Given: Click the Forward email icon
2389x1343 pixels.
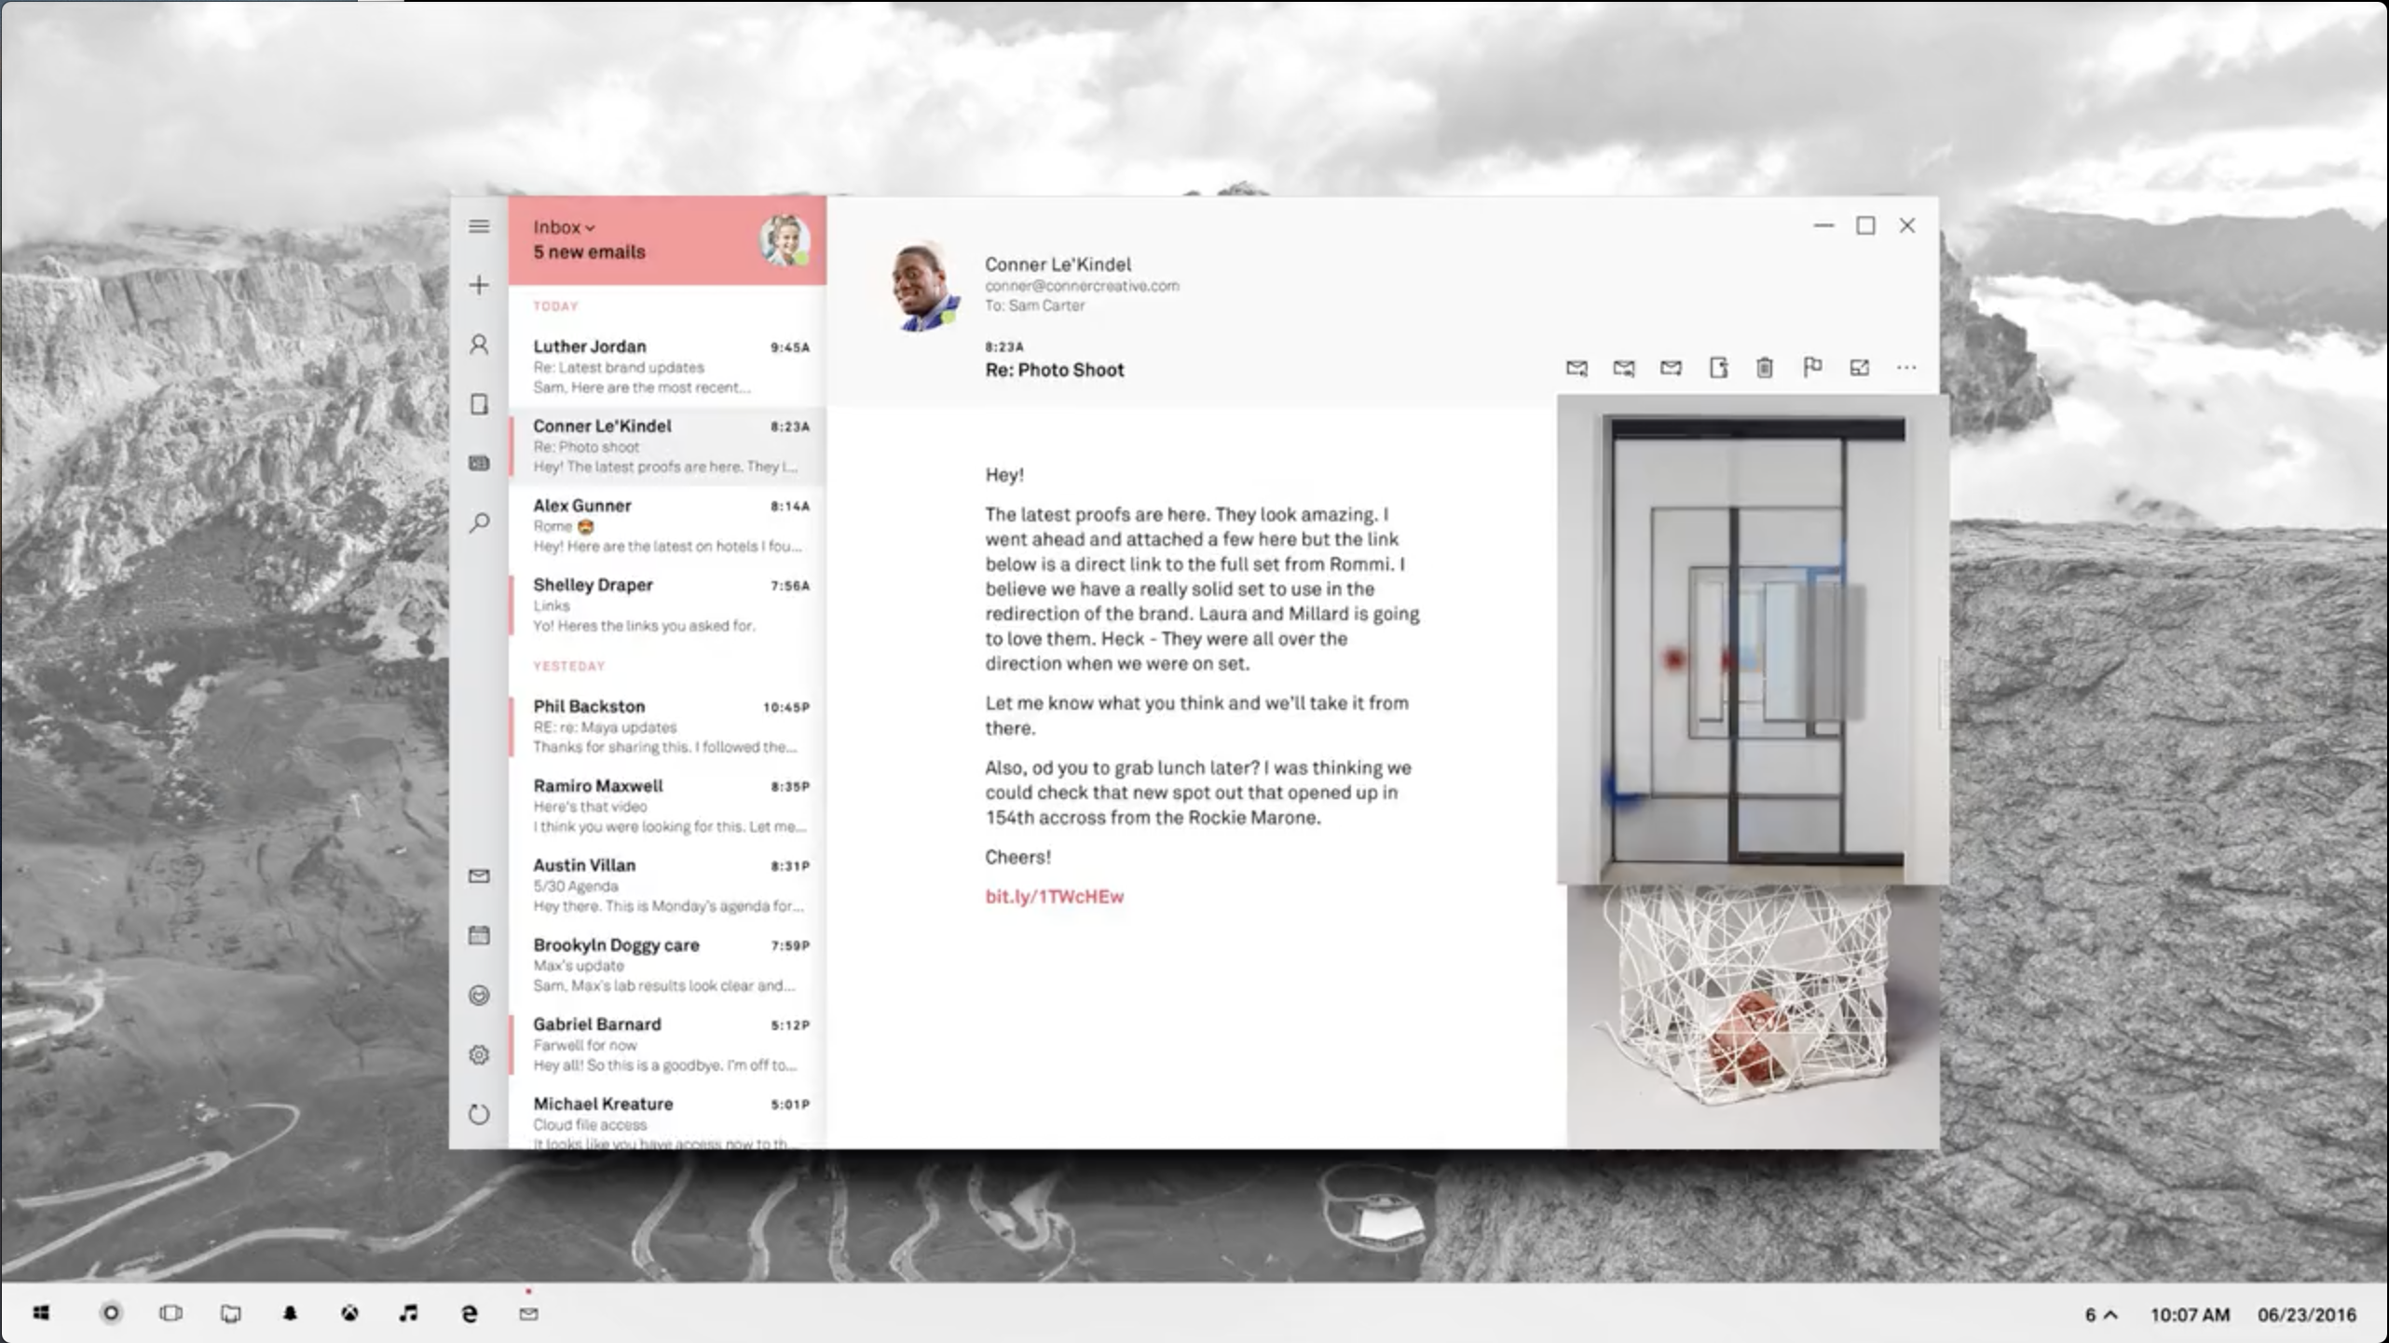Looking at the screenshot, I should click(1671, 368).
